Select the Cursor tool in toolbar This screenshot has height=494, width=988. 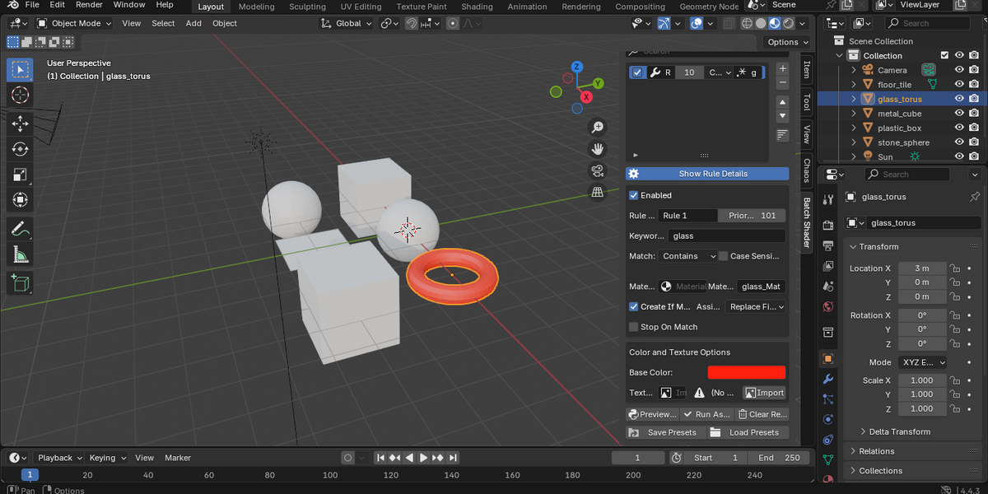(x=21, y=96)
